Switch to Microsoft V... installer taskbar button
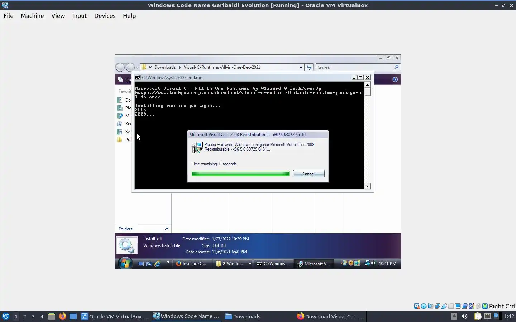 (x=314, y=264)
